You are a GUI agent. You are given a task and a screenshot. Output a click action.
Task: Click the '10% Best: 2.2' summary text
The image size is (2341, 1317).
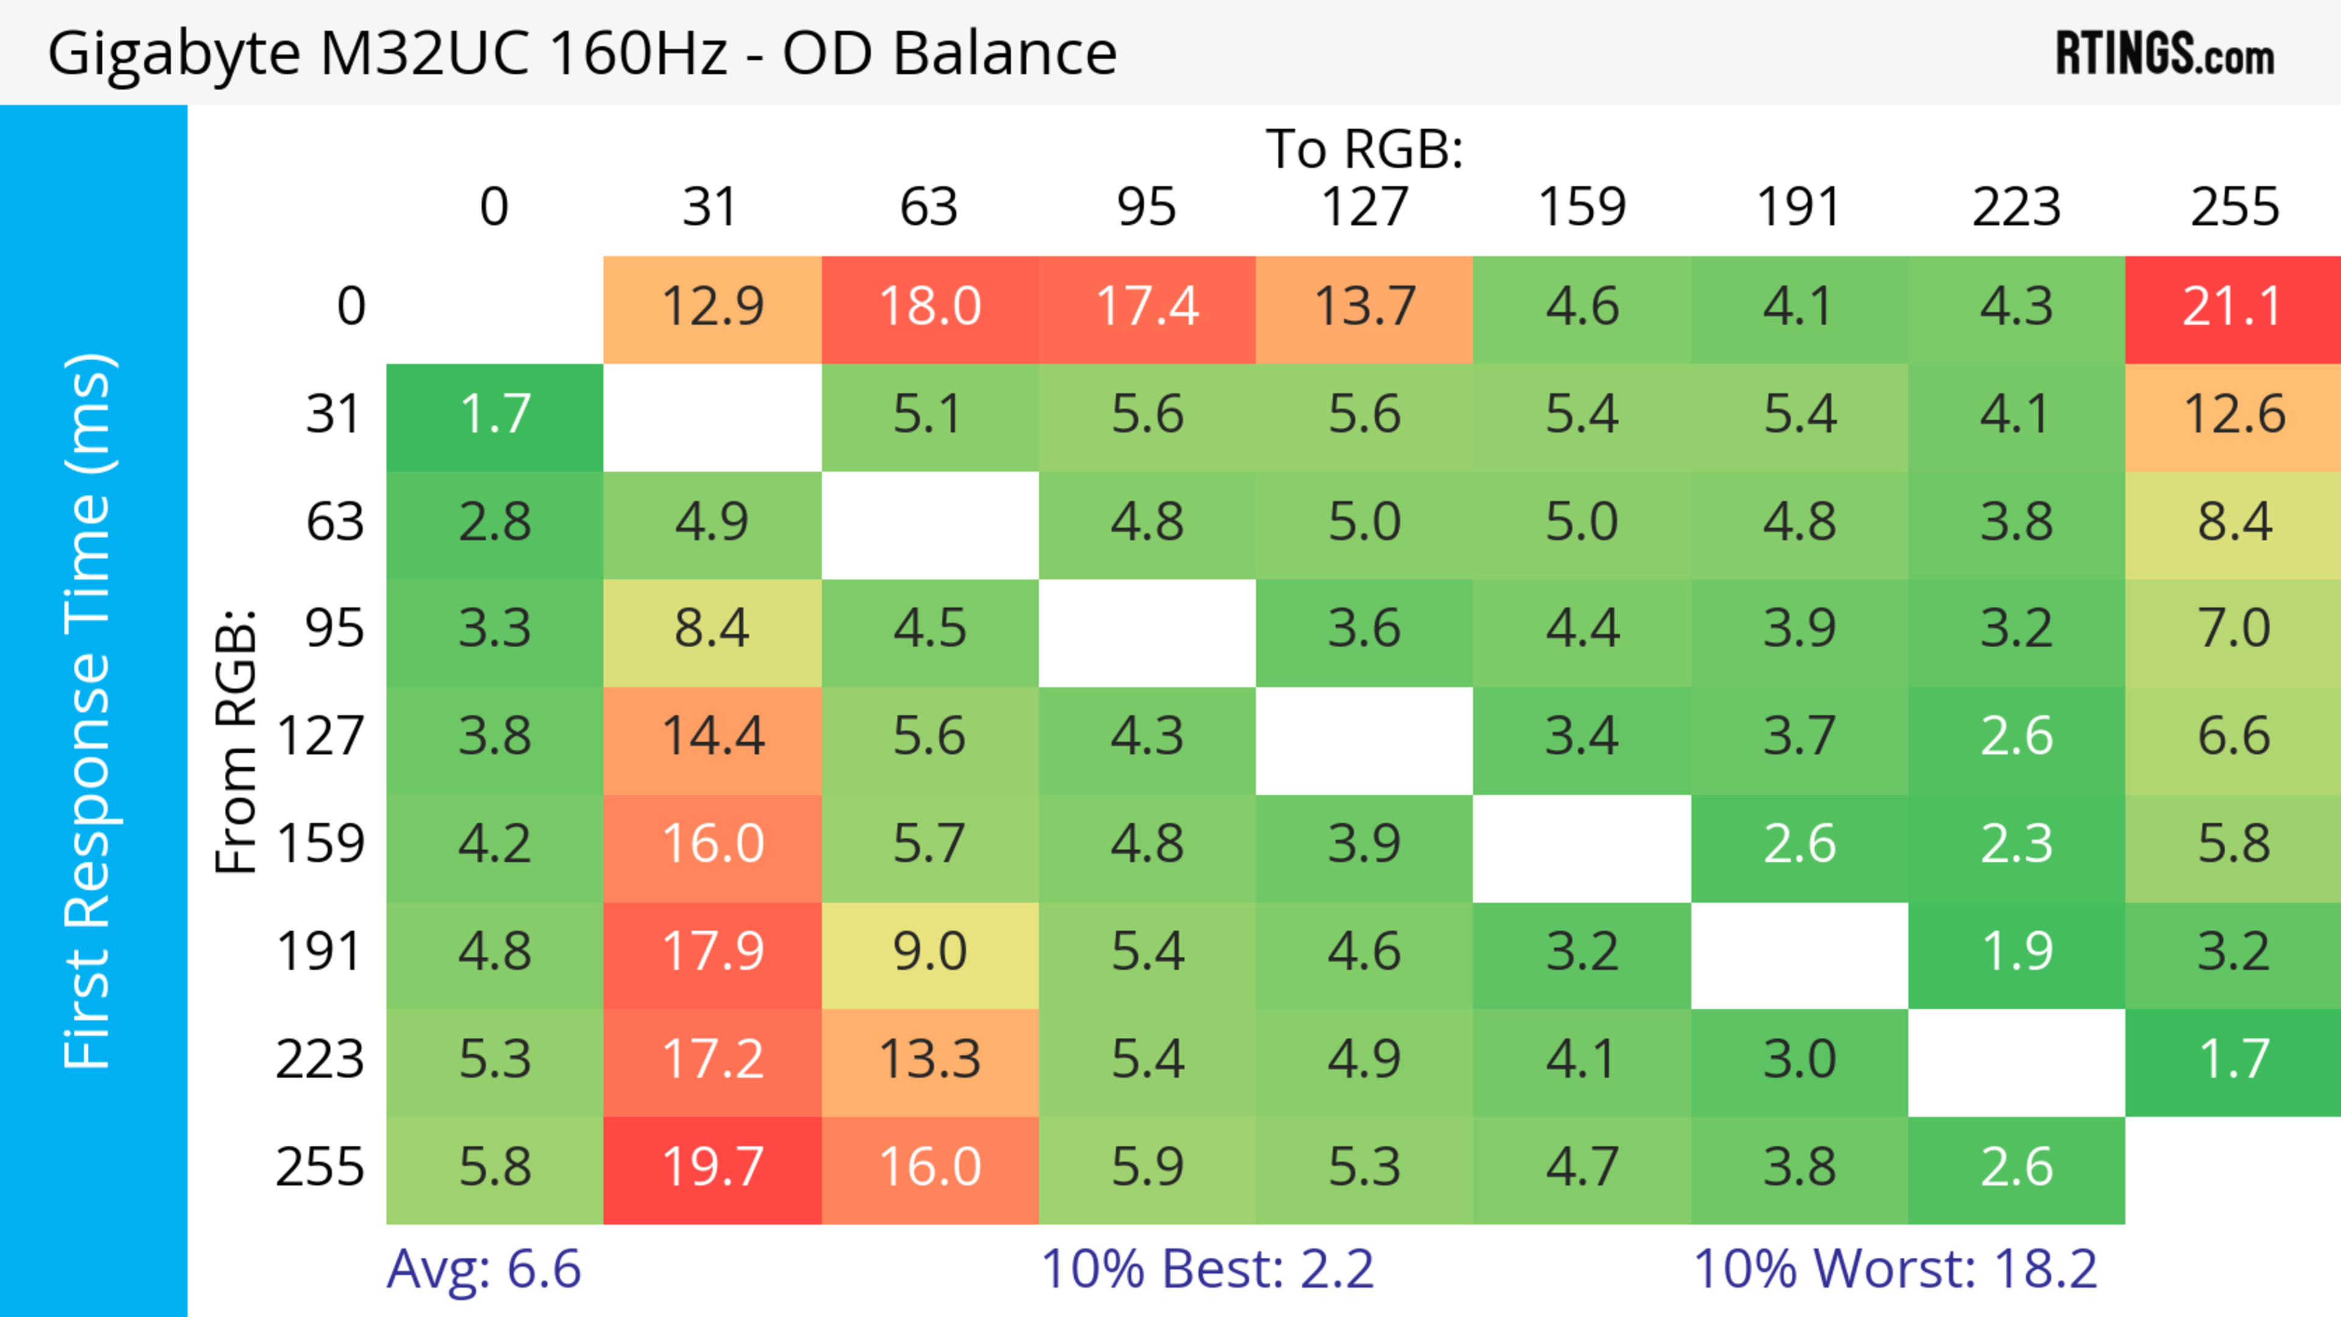pos(1207,1269)
